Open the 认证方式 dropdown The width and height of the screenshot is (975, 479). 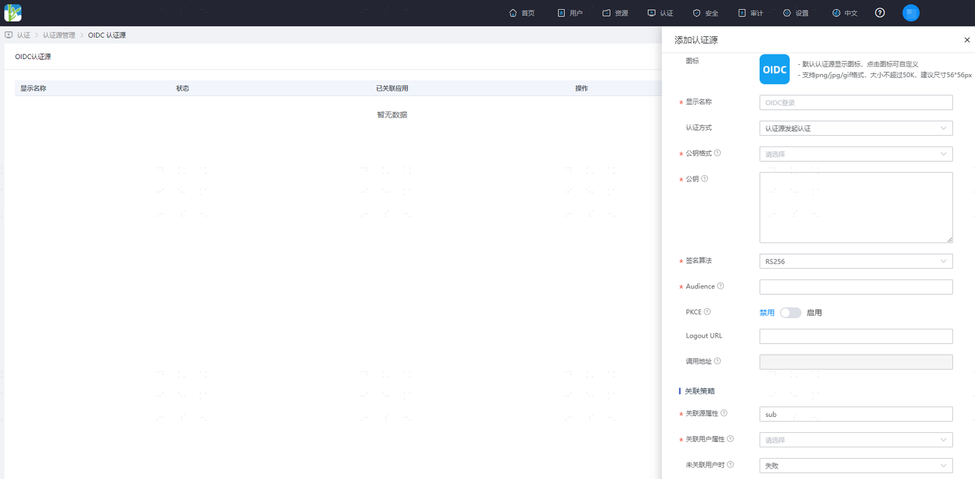tap(855, 129)
